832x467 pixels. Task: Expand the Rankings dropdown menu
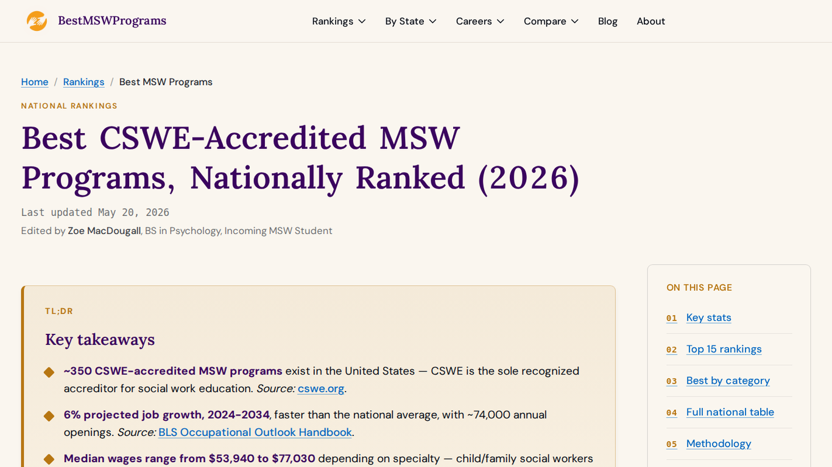tap(339, 21)
